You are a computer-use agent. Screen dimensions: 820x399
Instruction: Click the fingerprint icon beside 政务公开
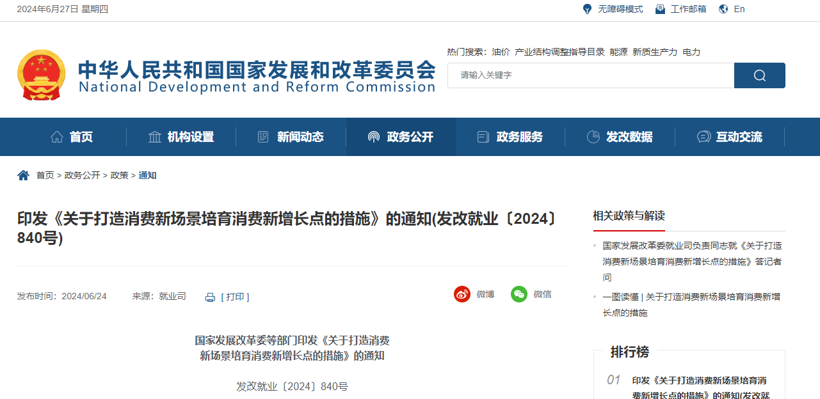[x=374, y=137]
